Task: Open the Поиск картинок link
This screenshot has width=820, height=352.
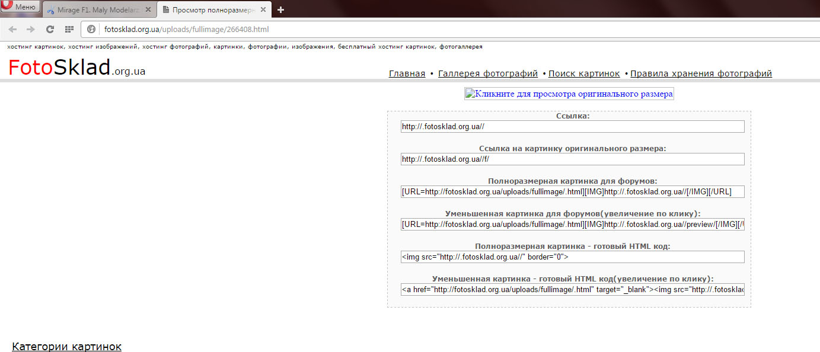Action: 584,73
